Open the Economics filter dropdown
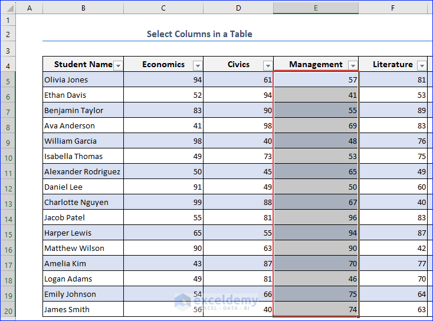The width and height of the screenshot is (433, 321). (x=198, y=65)
